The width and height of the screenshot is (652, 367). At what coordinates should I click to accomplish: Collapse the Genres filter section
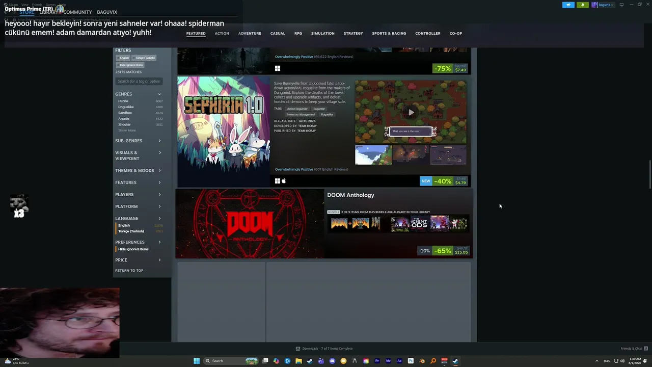(138, 94)
